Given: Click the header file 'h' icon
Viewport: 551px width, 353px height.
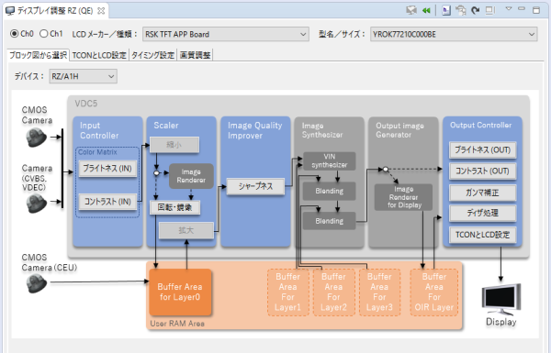Looking at the screenshot, I should click(x=446, y=10).
